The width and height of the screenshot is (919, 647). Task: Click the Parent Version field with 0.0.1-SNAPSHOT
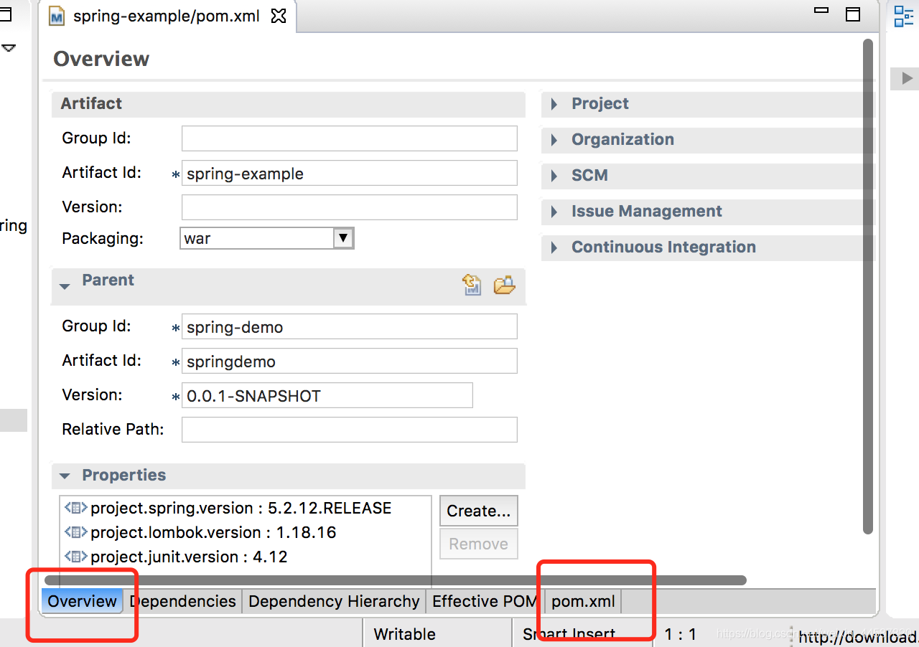pyautogui.click(x=327, y=395)
